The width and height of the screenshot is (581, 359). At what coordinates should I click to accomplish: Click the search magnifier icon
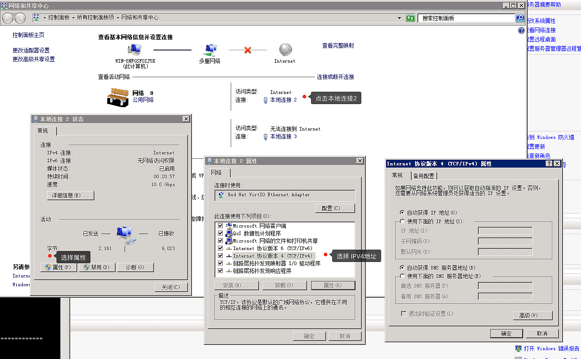[520, 18]
